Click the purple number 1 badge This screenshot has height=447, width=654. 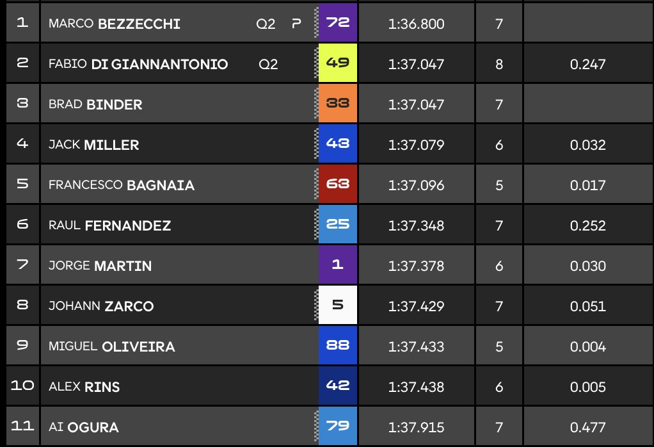click(x=337, y=265)
